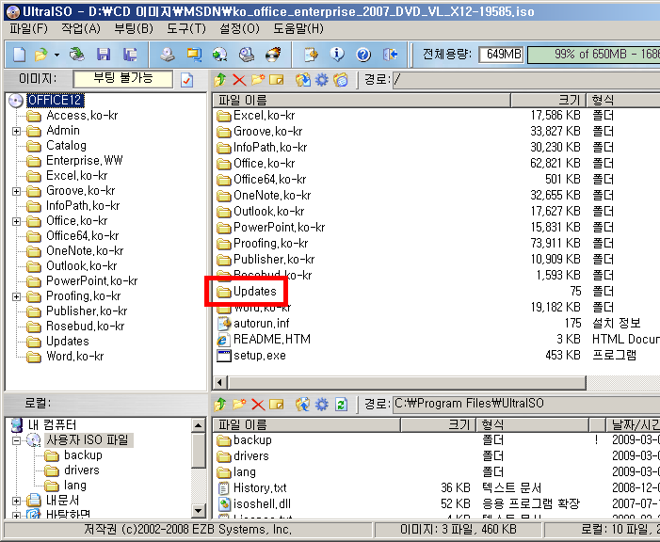Screen dimensions: 660x542
Task: Open the 부팅(B) menu
Action: (134, 28)
